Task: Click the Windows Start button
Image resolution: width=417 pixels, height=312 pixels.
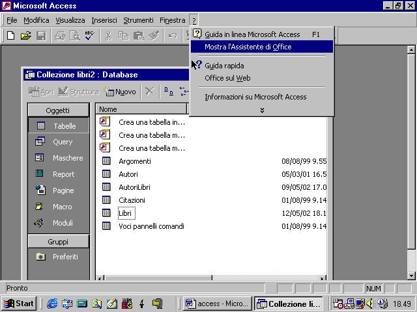Action: pyautogui.click(x=19, y=304)
